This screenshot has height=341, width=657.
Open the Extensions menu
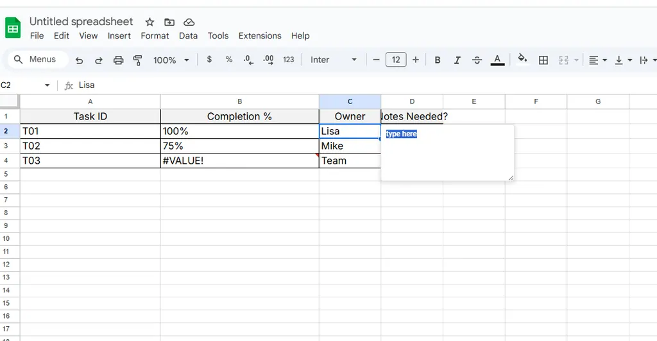(x=260, y=36)
